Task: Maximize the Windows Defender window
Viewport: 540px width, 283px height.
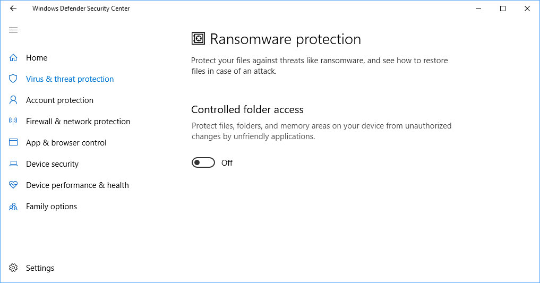Action: (503, 8)
